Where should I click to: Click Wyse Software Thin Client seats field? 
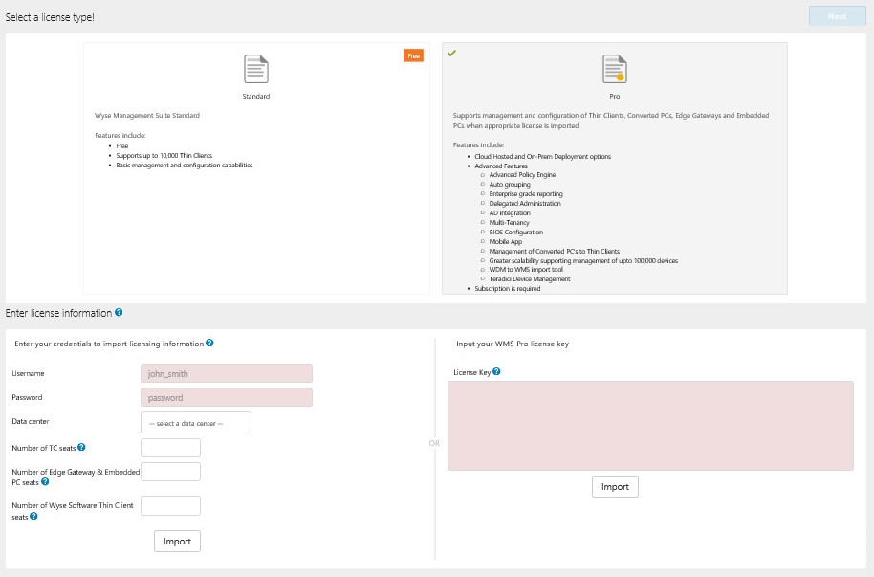(170, 505)
